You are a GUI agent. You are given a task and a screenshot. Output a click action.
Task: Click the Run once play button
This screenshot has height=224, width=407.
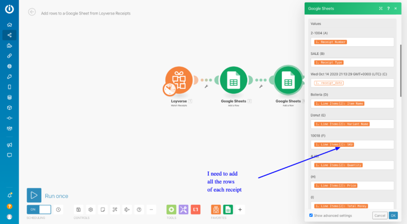34,195
